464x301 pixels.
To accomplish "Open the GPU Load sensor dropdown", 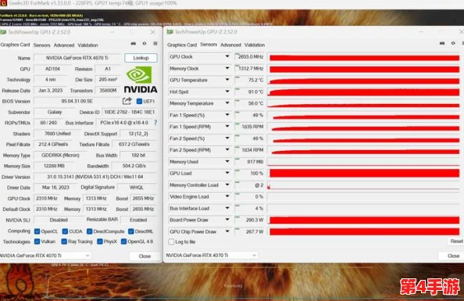I will (227, 173).
